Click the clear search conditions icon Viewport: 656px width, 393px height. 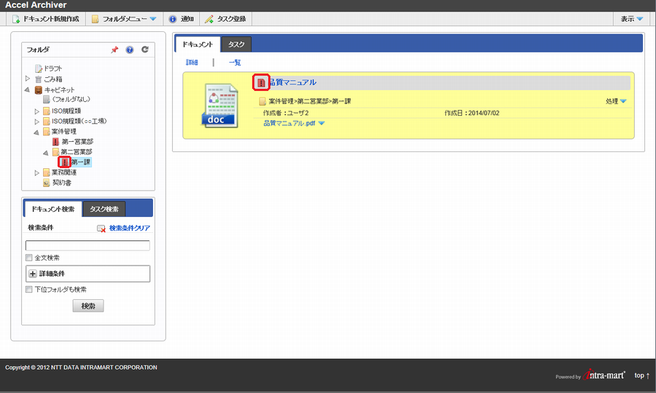click(x=101, y=229)
